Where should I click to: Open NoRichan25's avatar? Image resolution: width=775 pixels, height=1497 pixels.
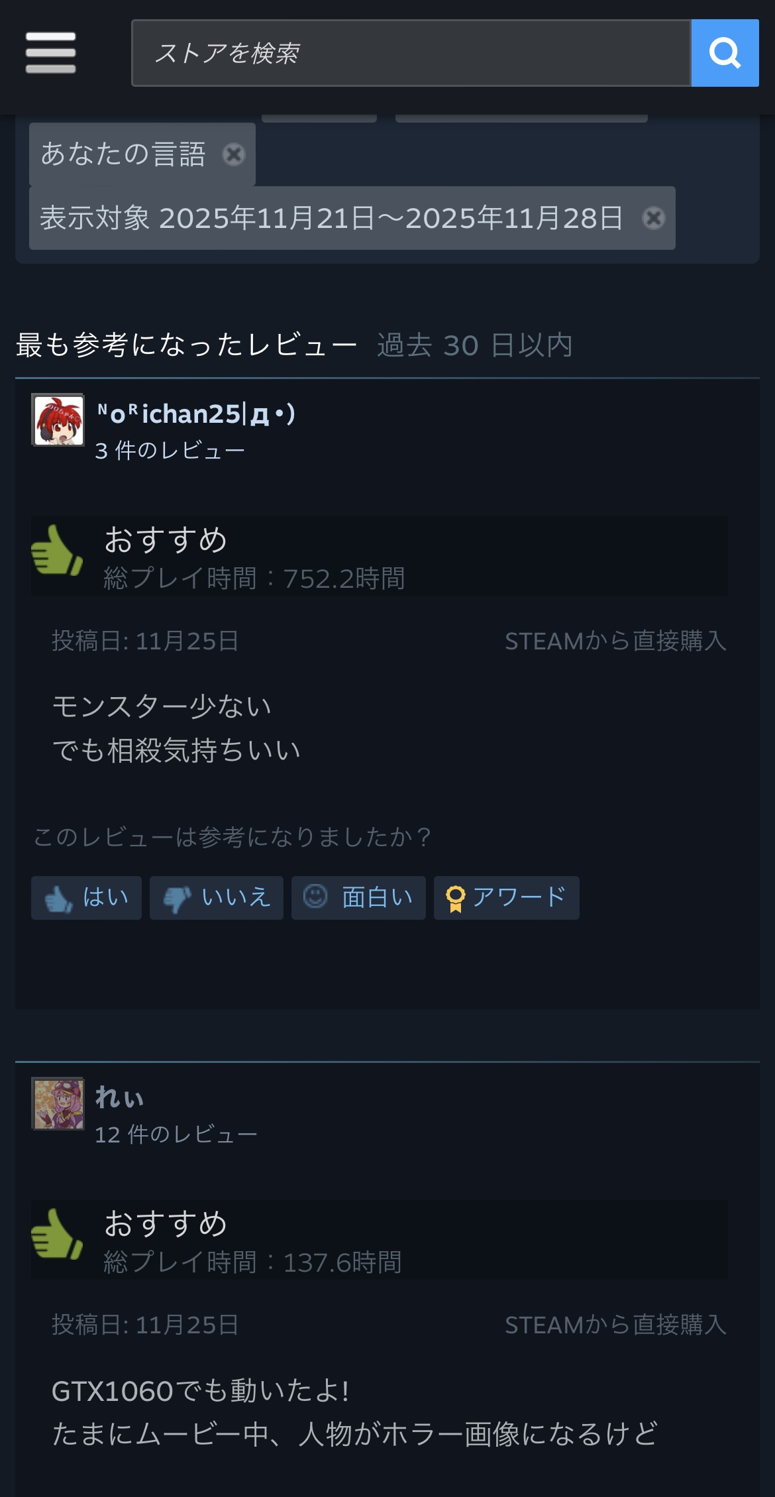58,419
